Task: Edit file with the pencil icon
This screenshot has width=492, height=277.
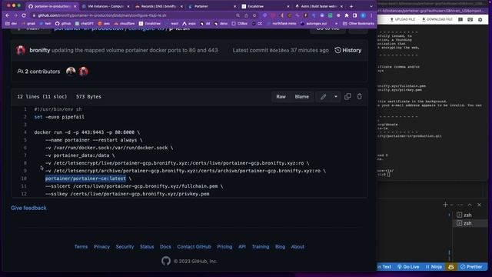Action: click(323, 97)
